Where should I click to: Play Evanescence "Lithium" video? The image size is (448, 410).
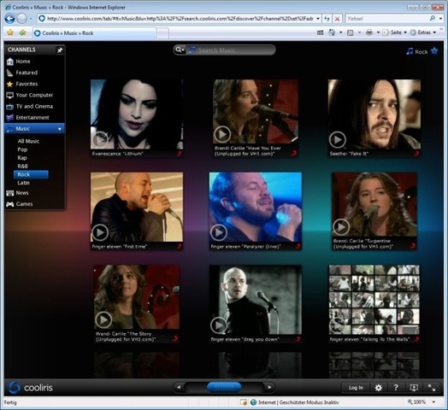pos(100,139)
